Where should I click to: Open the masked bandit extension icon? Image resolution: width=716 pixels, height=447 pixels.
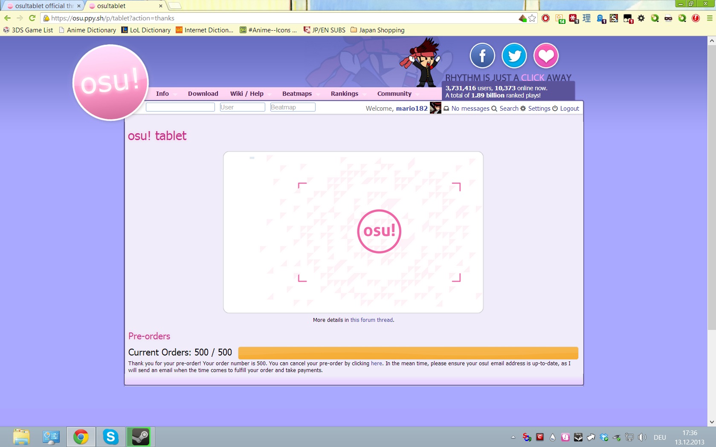pyautogui.click(x=669, y=18)
